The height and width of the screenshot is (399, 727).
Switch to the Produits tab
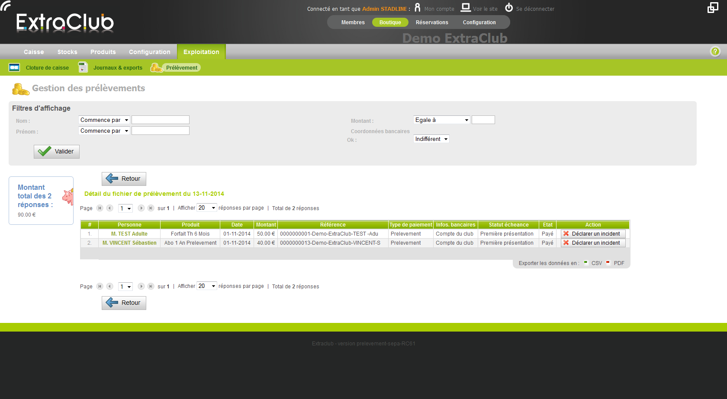pos(103,52)
